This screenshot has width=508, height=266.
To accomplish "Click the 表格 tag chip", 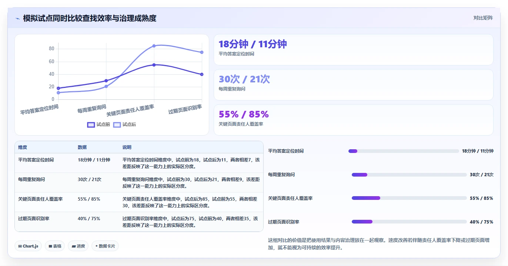I will (55, 246).
